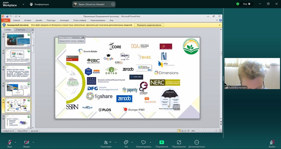
Task: Switch to the 'Структура' pane tab
Action: [x=20, y=30]
